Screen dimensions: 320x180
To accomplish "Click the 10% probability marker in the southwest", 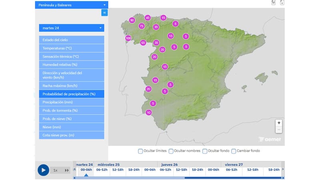I will [149, 112].
